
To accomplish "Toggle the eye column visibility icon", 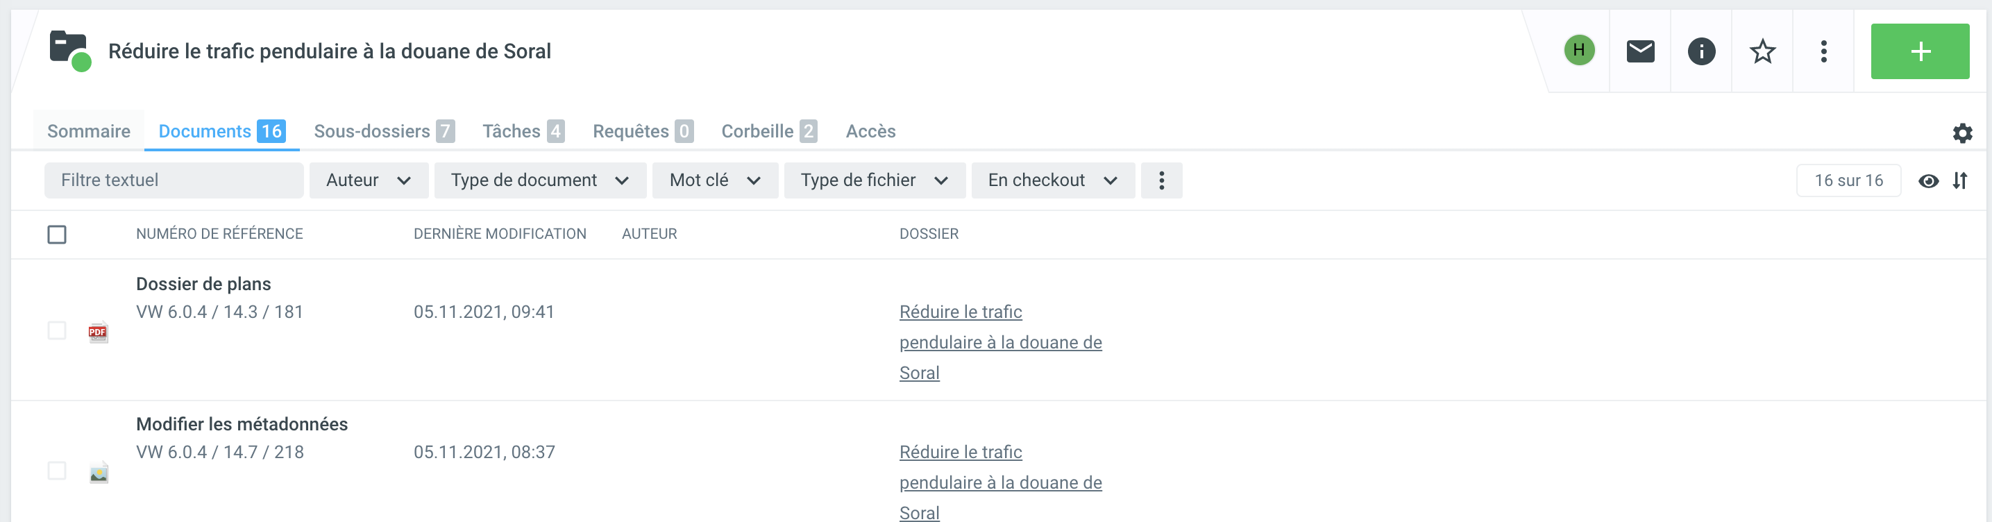I will (1929, 181).
